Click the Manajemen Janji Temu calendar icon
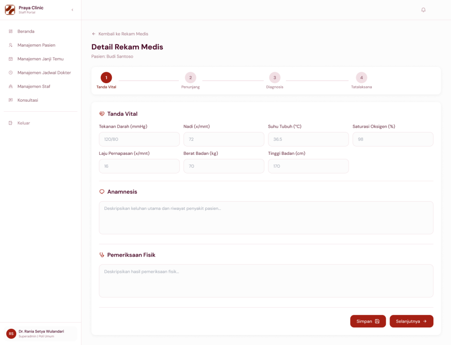The height and width of the screenshot is (345, 451). [11, 59]
